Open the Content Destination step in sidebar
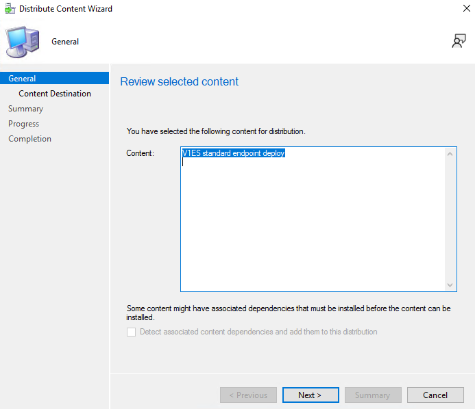Viewport: 475px width, 409px height. point(55,94)
